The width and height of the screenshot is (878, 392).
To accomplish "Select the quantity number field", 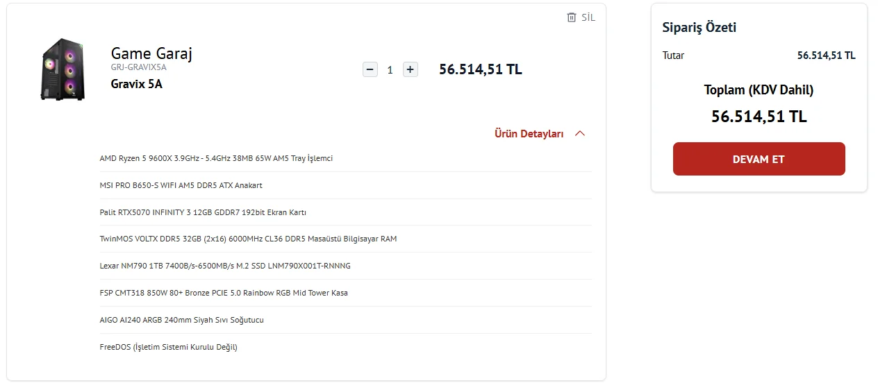I will 390,70.
